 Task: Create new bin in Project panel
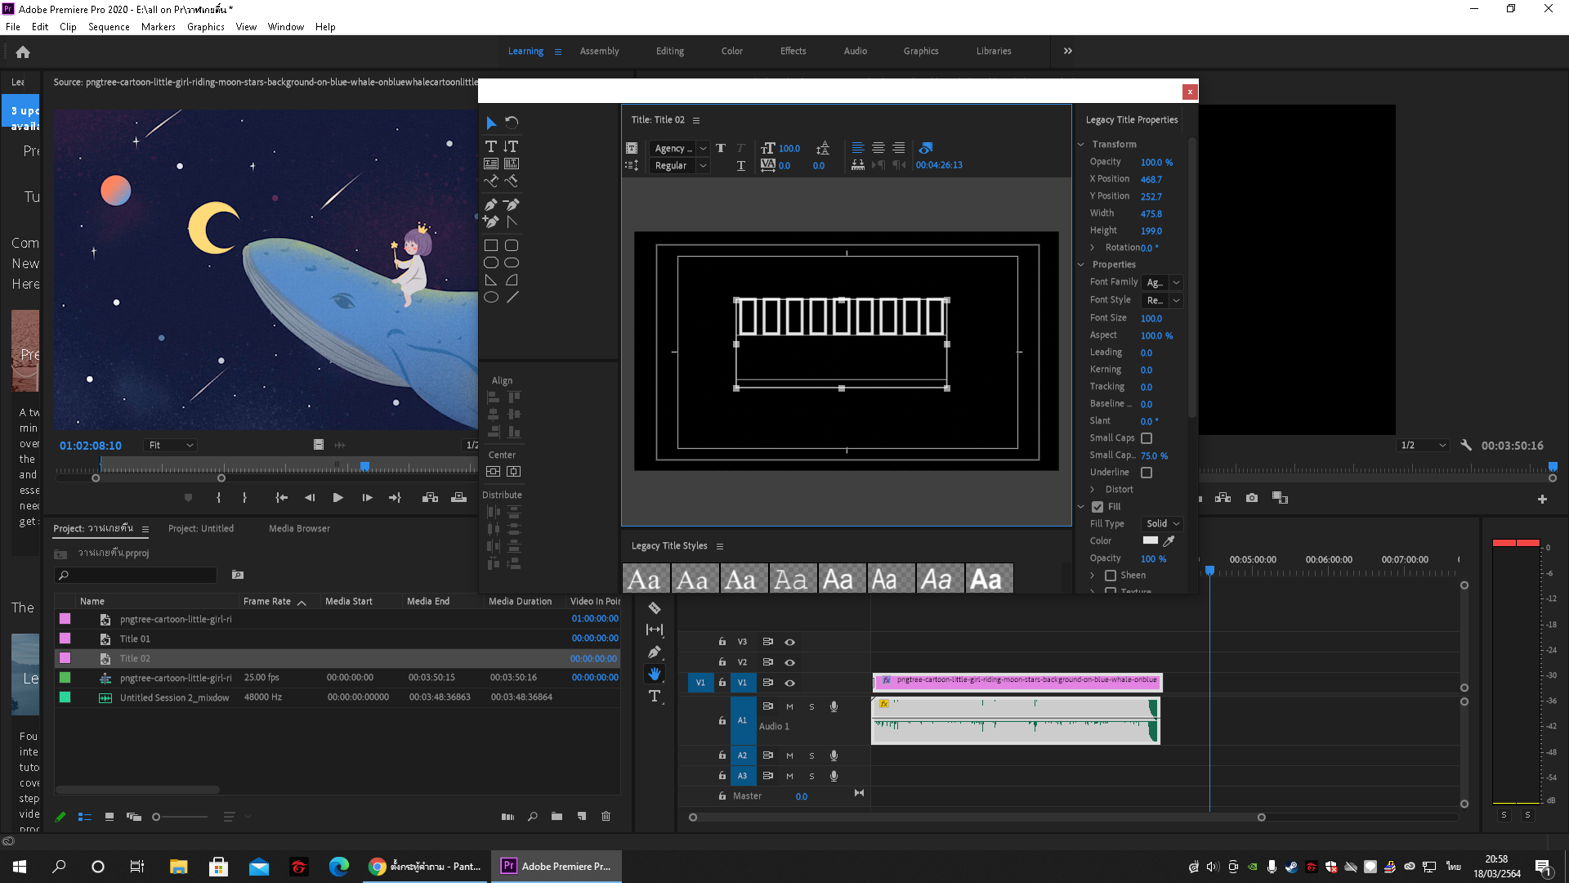[557, 816]
